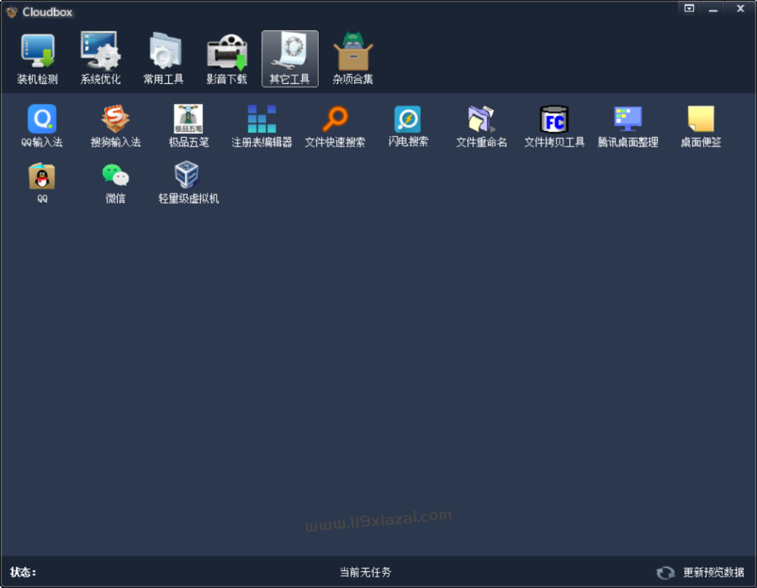This screenshot has height=588, width=757.
Task: Select the 其它工具 tab
Action: 290,59
